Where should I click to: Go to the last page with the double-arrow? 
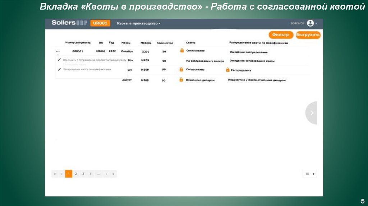coord(113,174)
